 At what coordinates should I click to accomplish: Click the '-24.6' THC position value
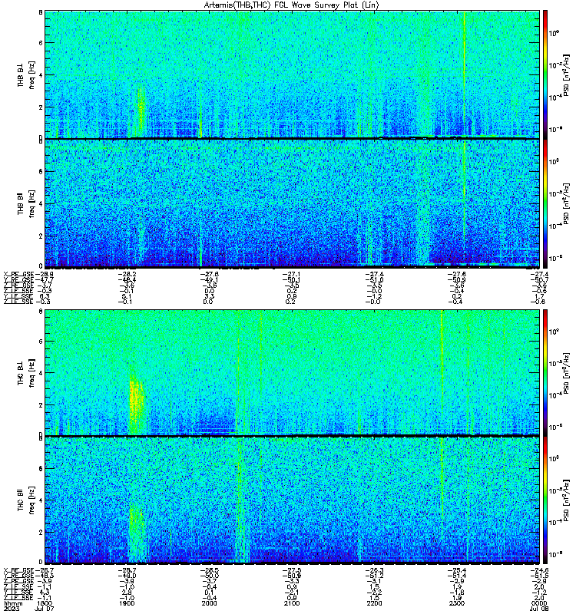click(x=539, y=570)
